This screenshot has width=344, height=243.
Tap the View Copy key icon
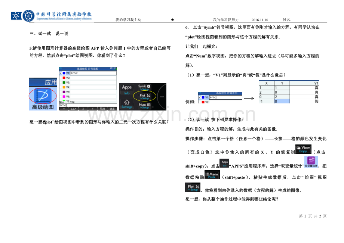[303, 149]
